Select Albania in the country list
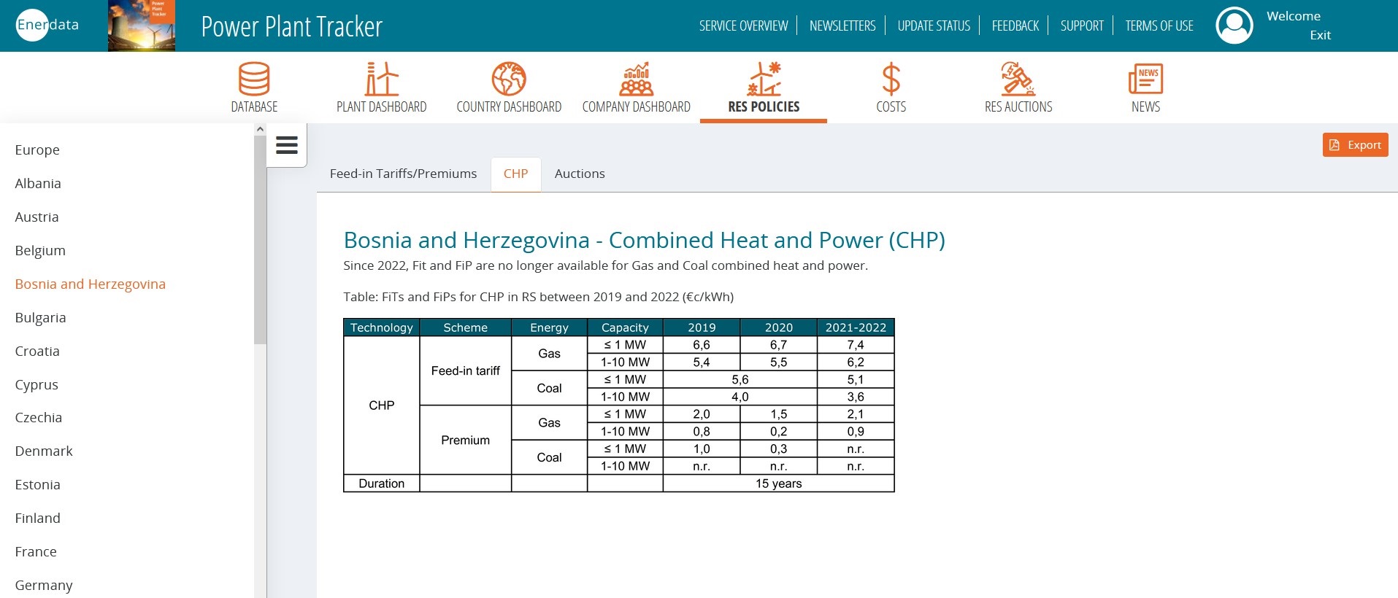 pyautogui.click(x=38, y=184)
